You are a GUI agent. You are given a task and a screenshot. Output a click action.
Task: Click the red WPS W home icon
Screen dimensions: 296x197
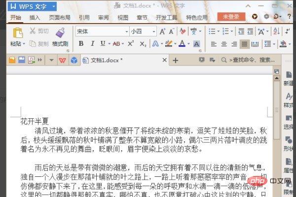(63, 60)
